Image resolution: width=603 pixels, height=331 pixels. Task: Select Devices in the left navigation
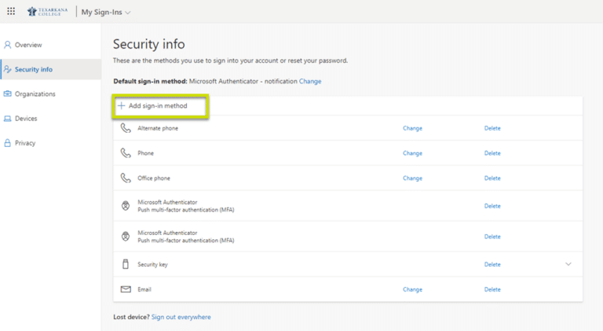coord(26,119)
